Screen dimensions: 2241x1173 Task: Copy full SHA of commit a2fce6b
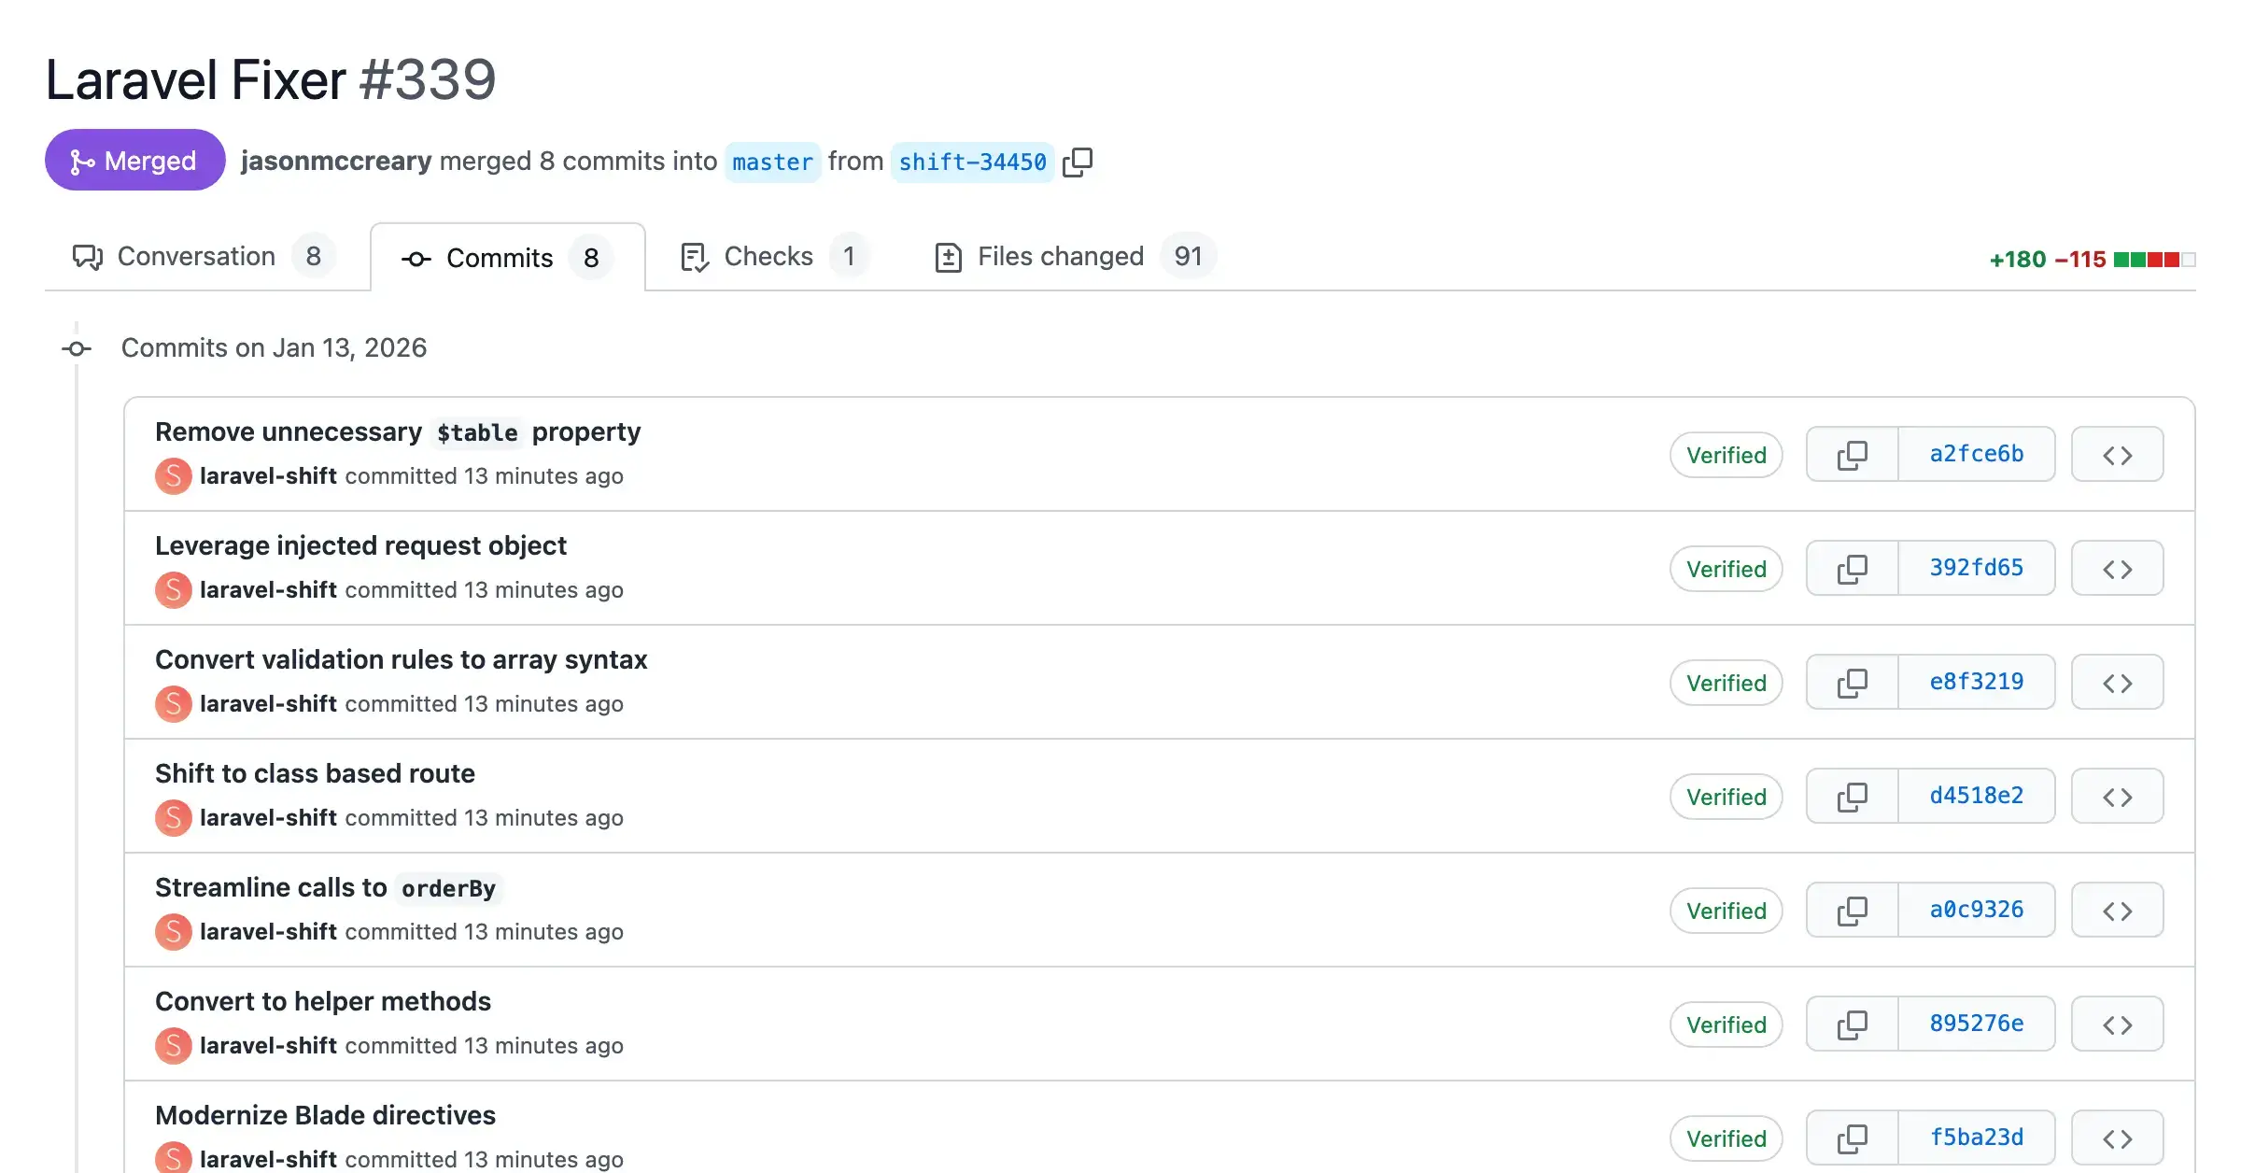(x=1852, y=454)
